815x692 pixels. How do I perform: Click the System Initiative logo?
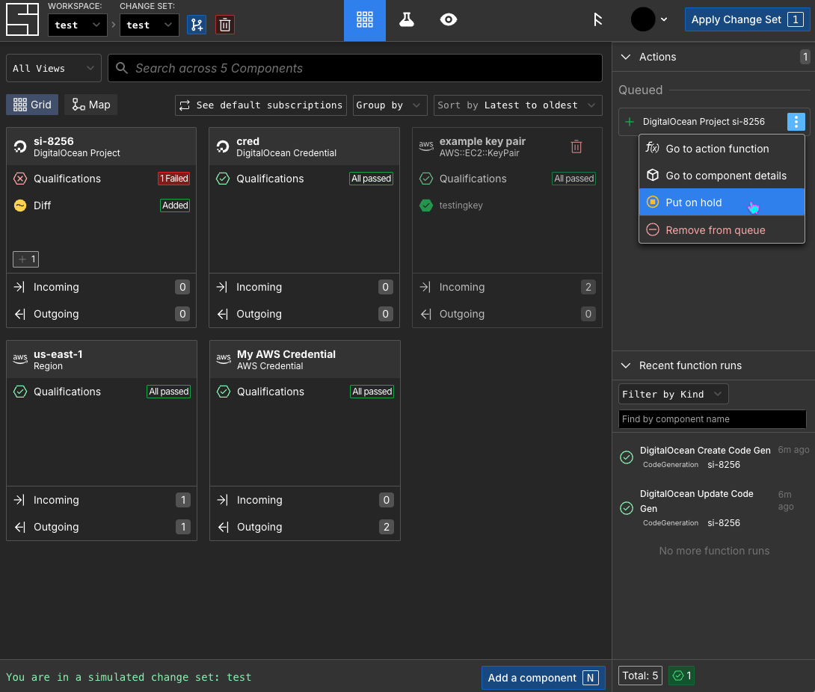click(x=22, y=20)
